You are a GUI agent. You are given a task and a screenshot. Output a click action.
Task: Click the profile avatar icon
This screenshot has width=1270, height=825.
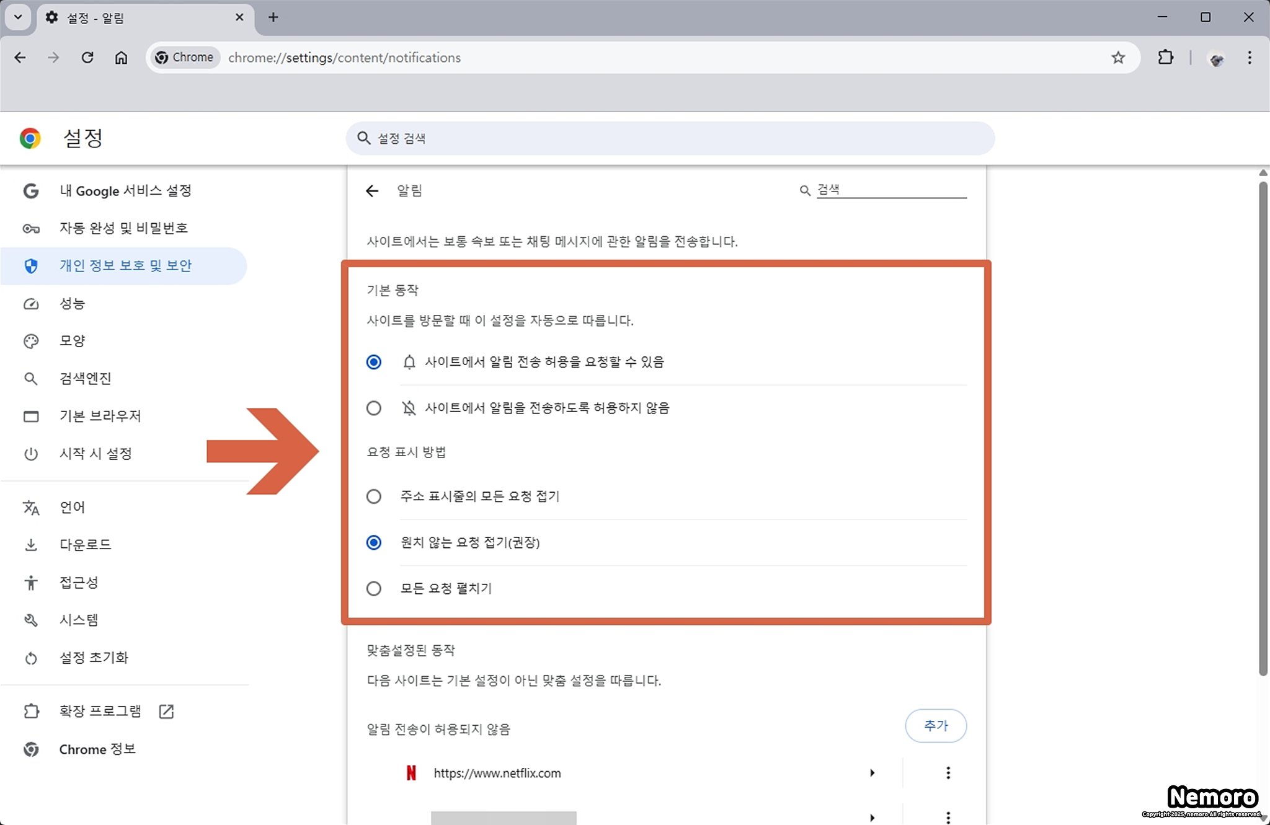1216,59
